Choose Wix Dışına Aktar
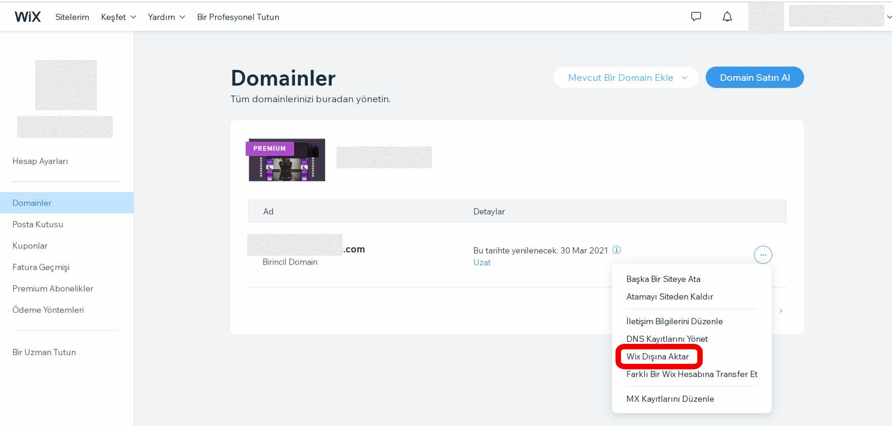 pyautogui.click(x=657, y=357)
